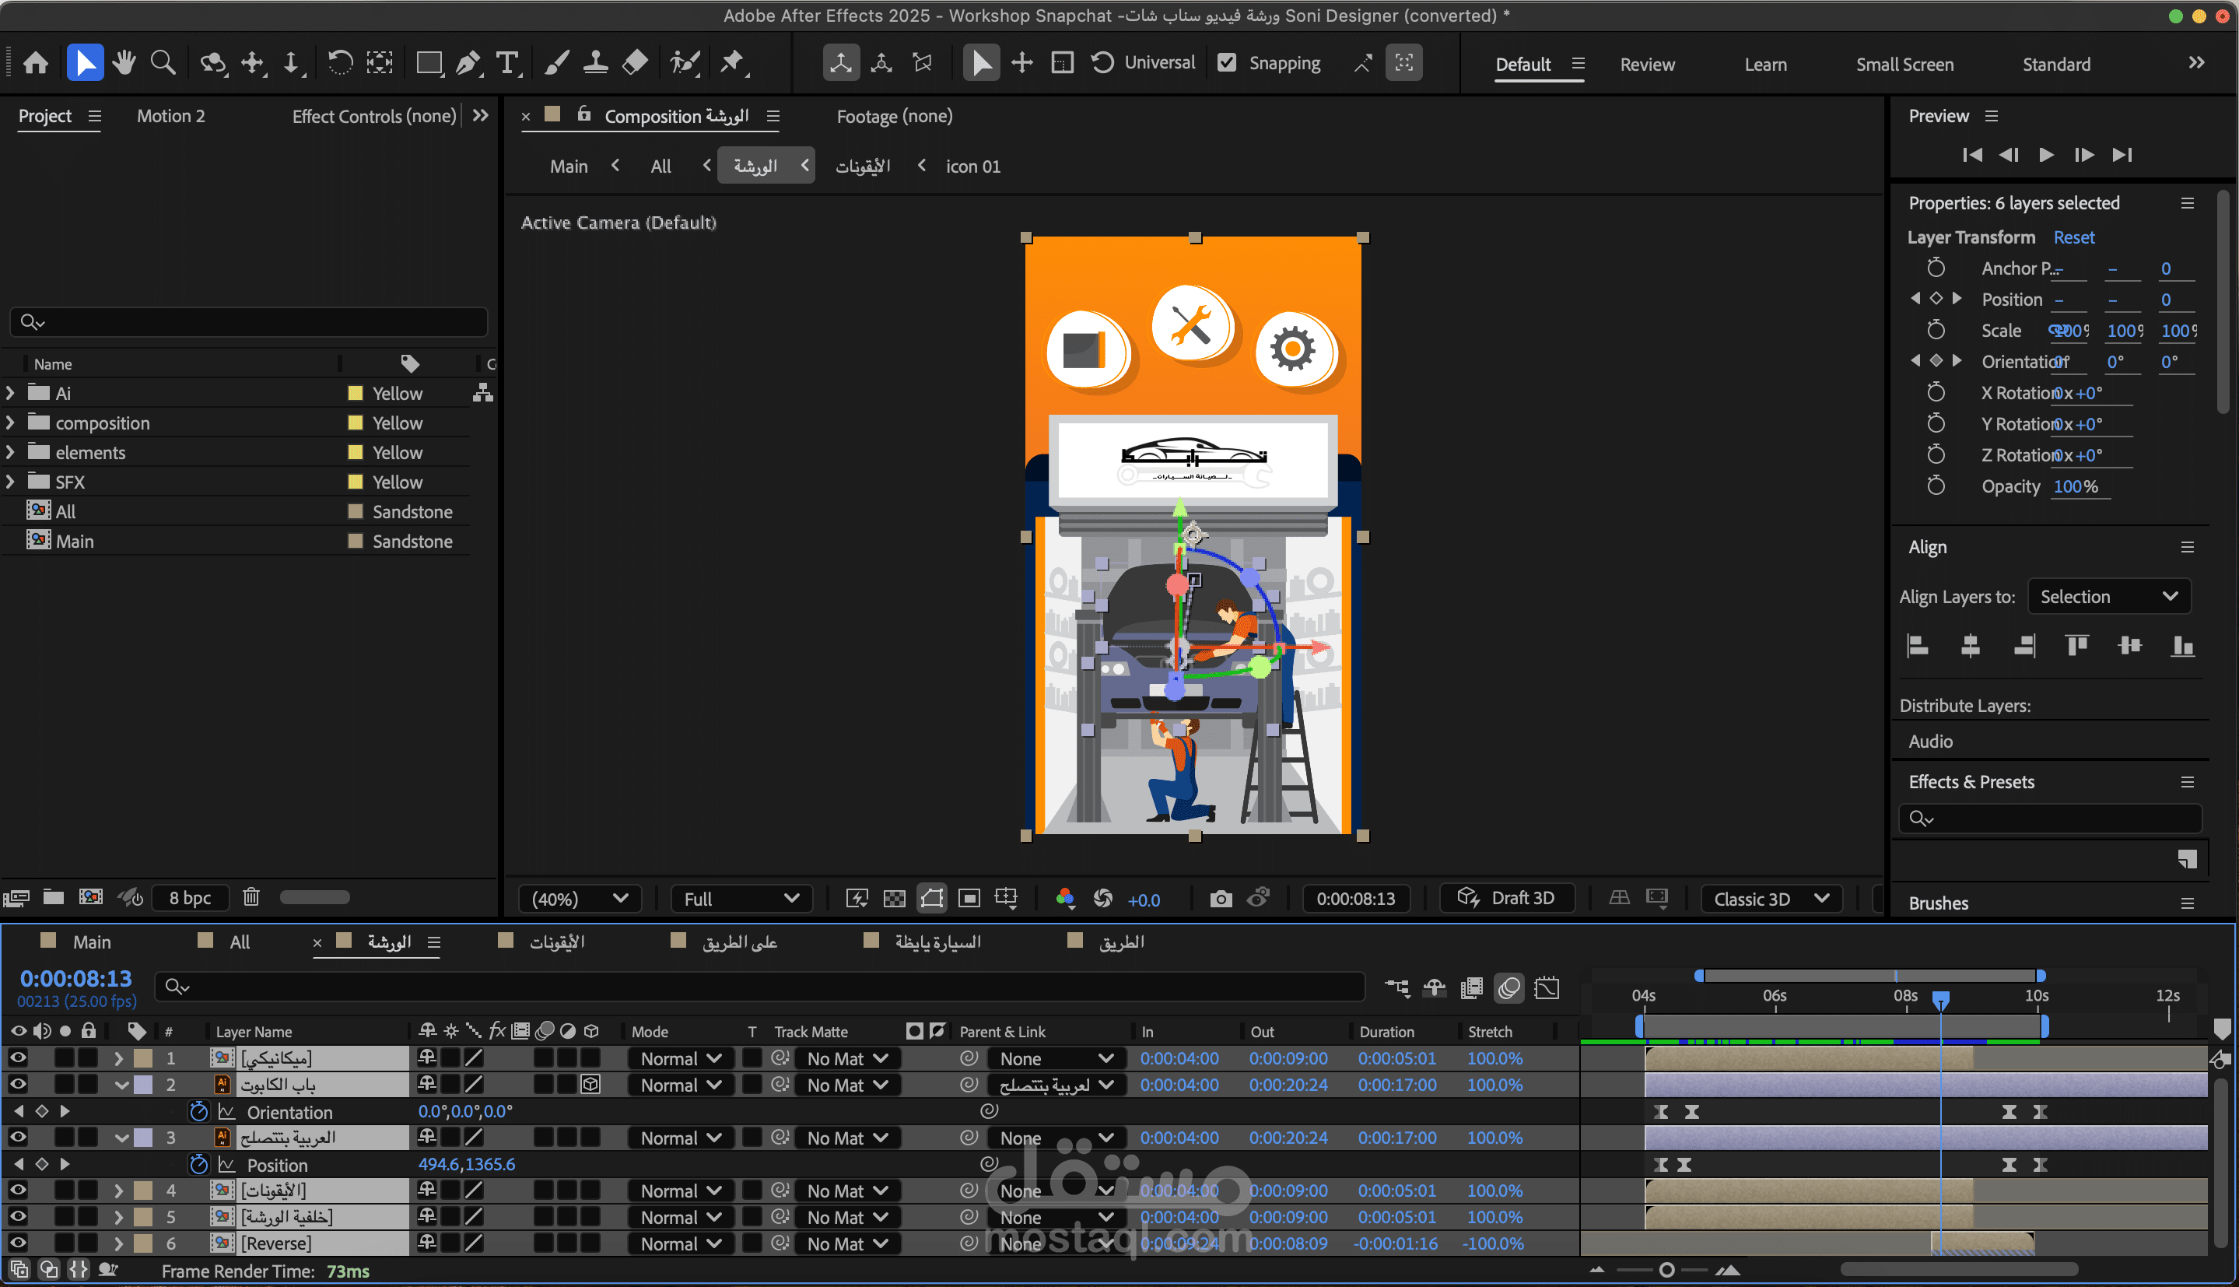Disable the Snapping checkbox
Screen dimensions: 2239x1287
point(1228,63)
